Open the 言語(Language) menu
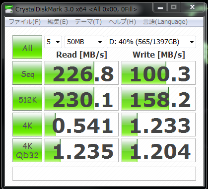208x189 pixels. tap(165, 22)
